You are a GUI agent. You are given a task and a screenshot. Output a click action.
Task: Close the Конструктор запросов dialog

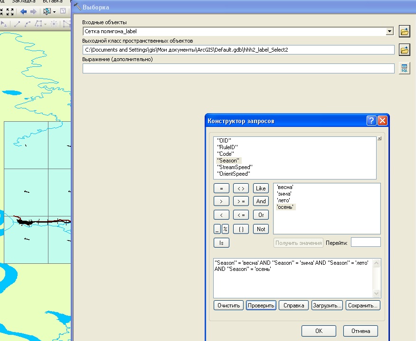(x=382, y=121)
